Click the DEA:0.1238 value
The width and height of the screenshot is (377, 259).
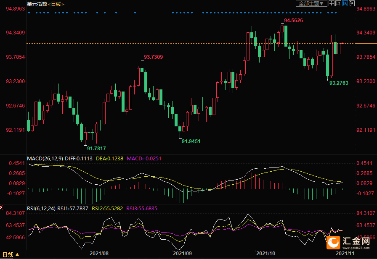coord(110,159)
